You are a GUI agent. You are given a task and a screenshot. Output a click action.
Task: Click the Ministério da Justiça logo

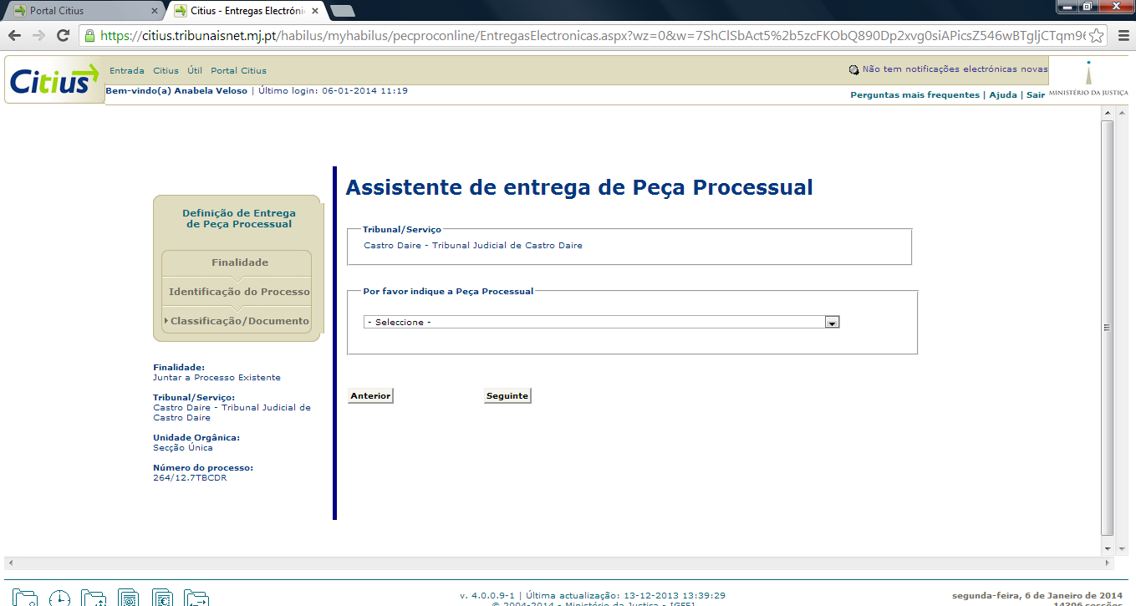(1088, 79)
